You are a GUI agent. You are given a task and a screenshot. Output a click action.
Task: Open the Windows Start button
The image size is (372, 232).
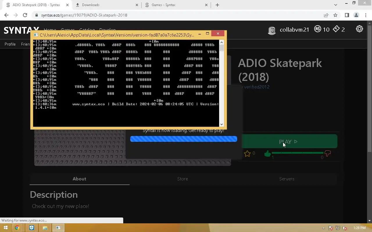5,228
